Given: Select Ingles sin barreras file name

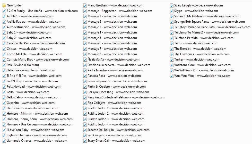Looking at the screenshot, I should tap(37, 135).
